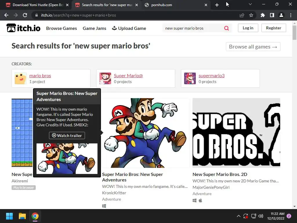The height and width of the screenshot is (223, 297).
Task: Open Game Jams in the nav
Action: pos(94,28)
